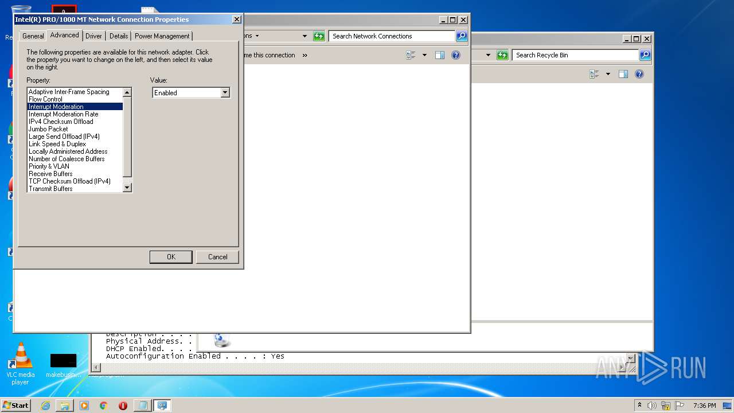Viewport: 734px width, 413px height.
Task: Open Windows Explorer from taskbar
Action: click(x=64, y=406)
